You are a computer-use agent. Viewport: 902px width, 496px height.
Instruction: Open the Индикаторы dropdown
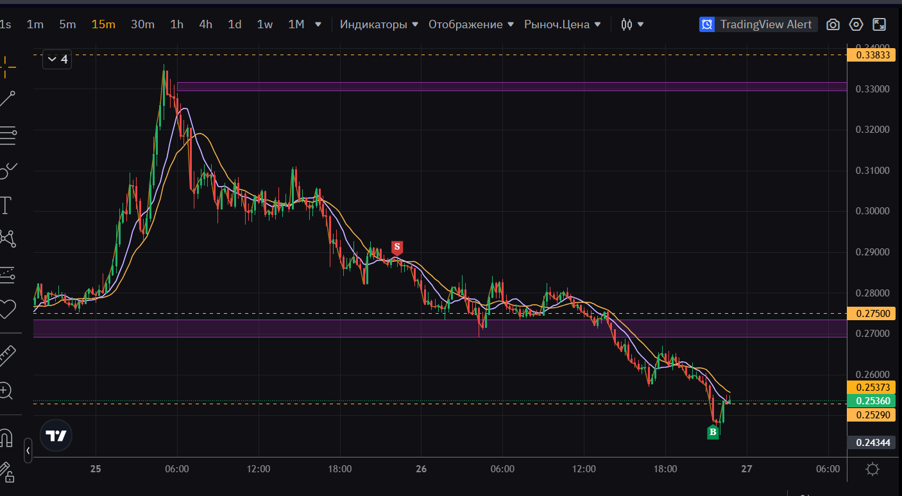point(379,24)
